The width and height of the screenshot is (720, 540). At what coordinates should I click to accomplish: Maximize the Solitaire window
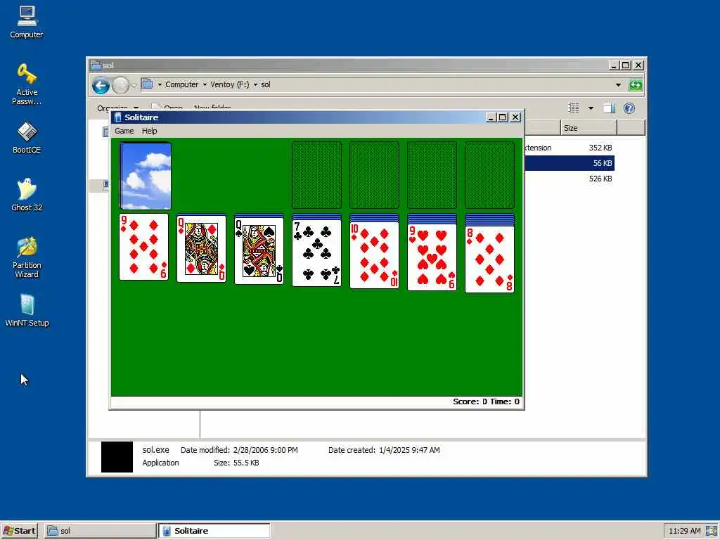[502, 117]
